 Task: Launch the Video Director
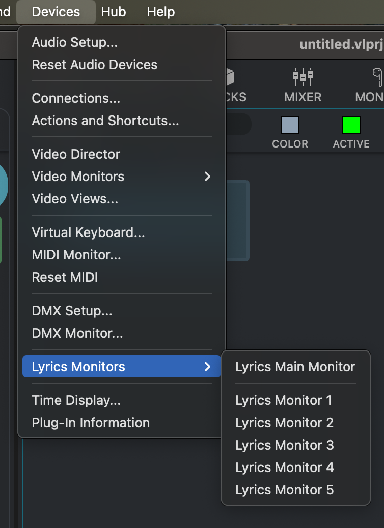(76, 154)
